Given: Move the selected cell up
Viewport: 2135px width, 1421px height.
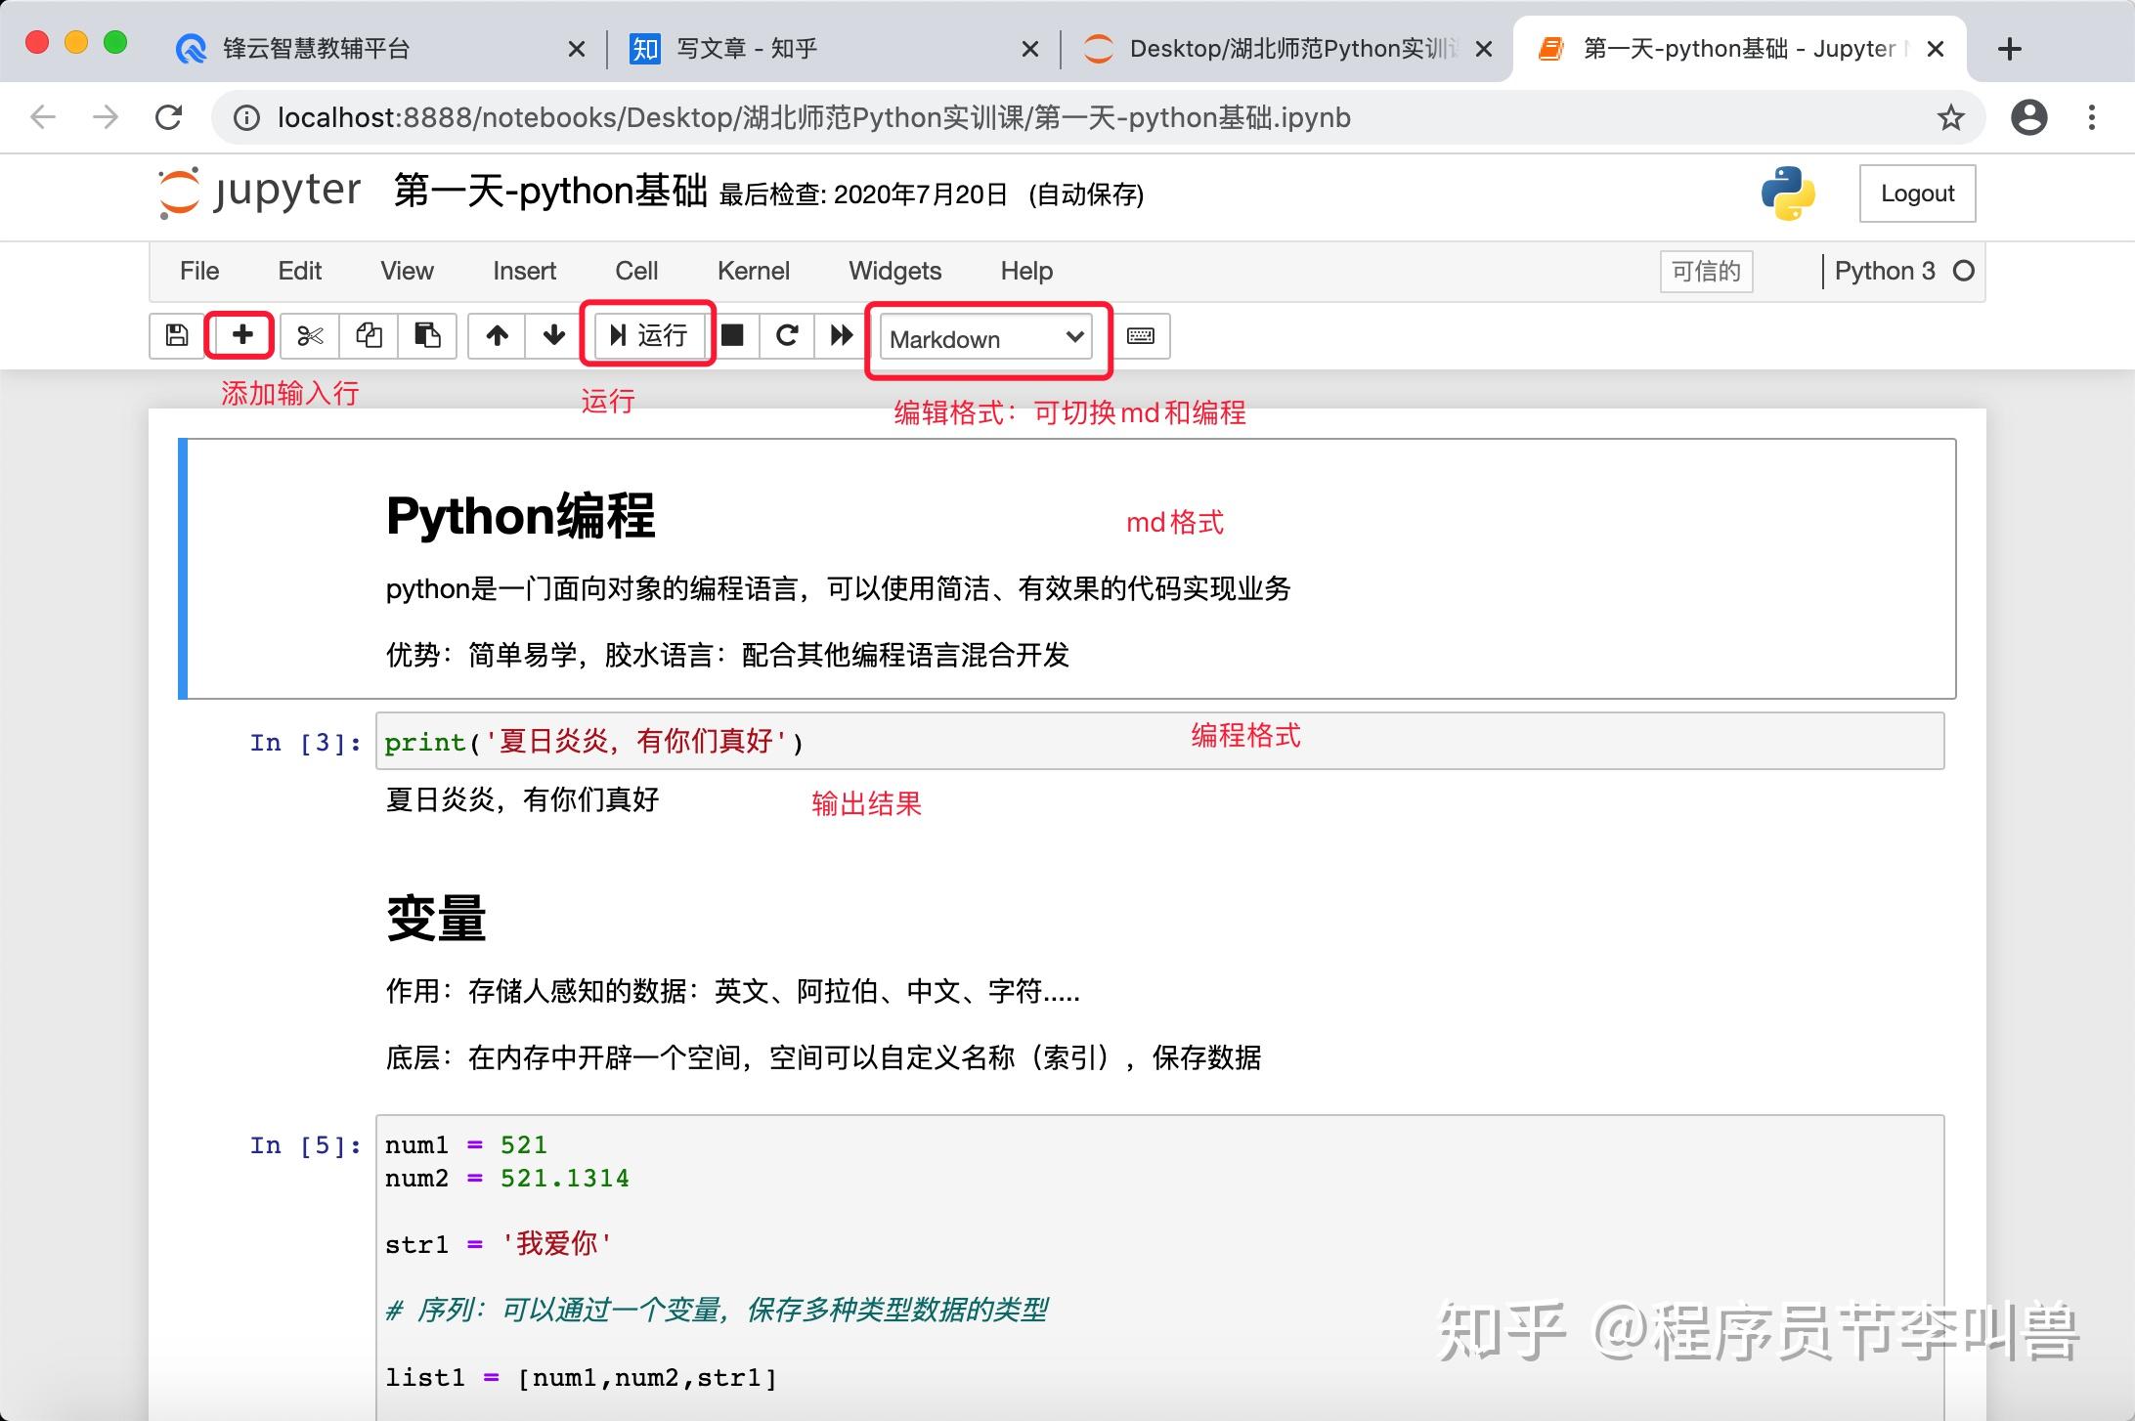Looking at the screenshot, I should point(496,335).
